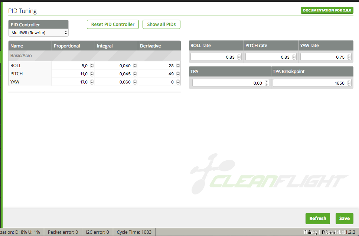Select PITCH Derivative value field
The image size is (359, 236).
[159, 74]
